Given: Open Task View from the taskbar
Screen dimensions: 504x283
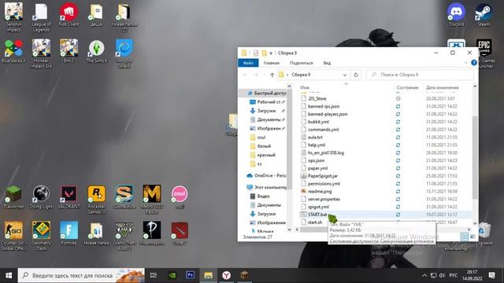Looking at the screenshot, I should tap(154, 275).
